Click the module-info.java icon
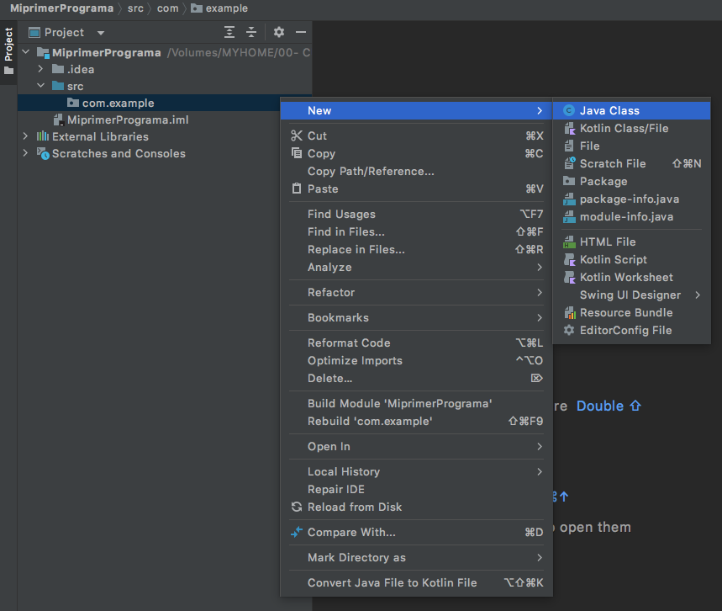This screenshot has width=722, height=611. pos(570,217)
